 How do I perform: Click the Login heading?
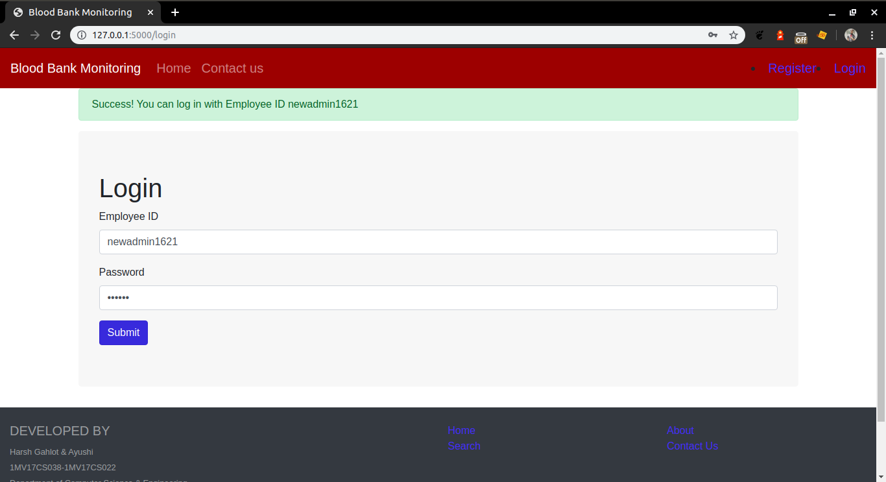130,188
